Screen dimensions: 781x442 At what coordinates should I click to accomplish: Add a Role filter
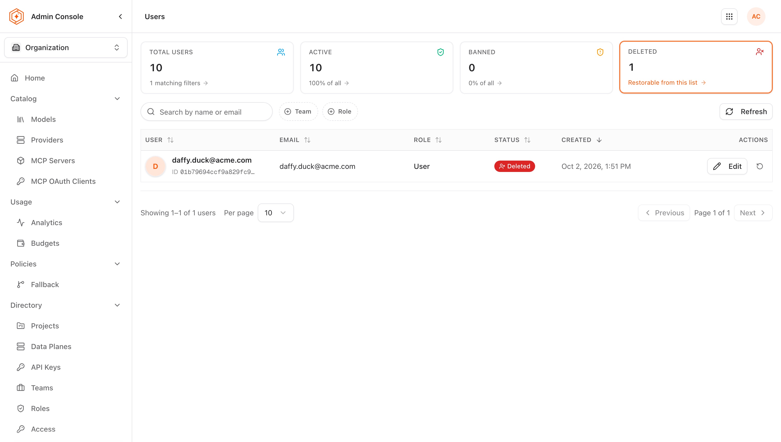(340, 112)
